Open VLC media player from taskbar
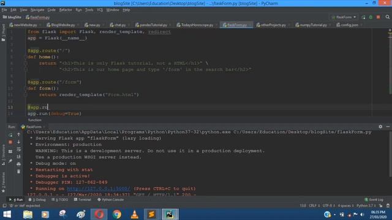Viewport: 392px width, 220px height. 135,215
